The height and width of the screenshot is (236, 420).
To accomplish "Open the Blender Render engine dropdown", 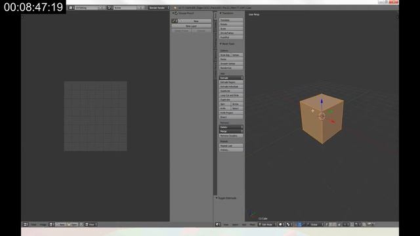I will click(x=159, y=8).
